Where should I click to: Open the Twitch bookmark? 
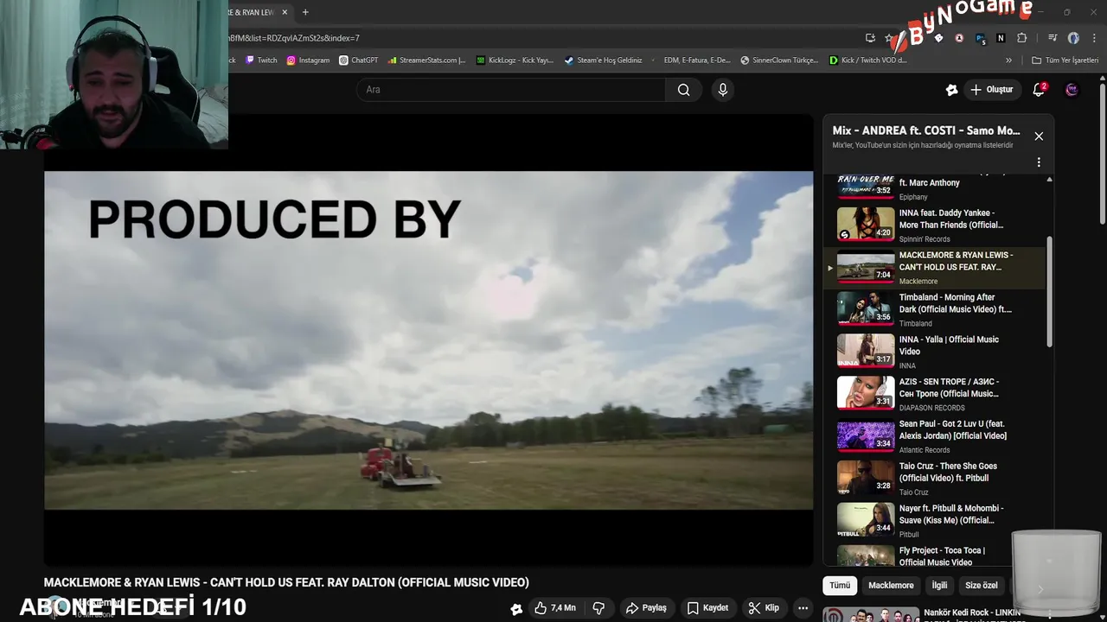click(x=261, y=60)
